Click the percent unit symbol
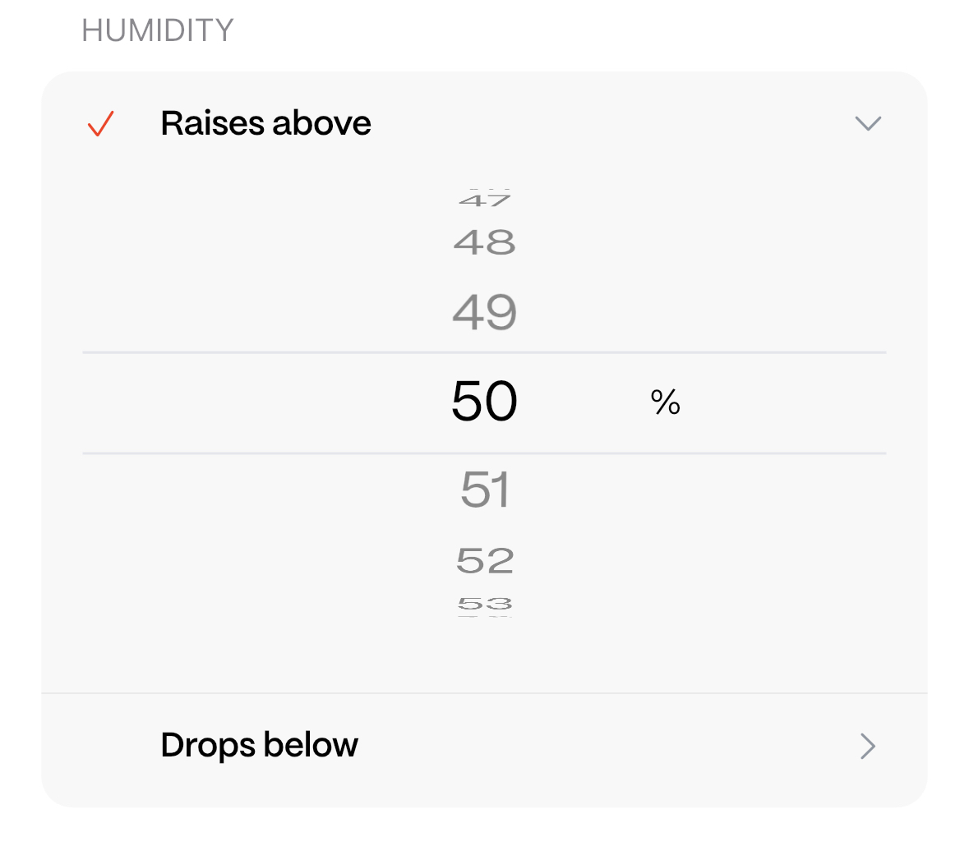 click(665, 402)
